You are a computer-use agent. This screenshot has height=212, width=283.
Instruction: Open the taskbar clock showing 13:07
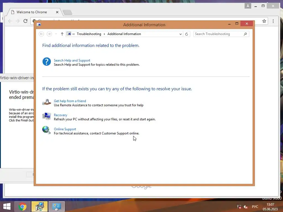pos(270,207)
